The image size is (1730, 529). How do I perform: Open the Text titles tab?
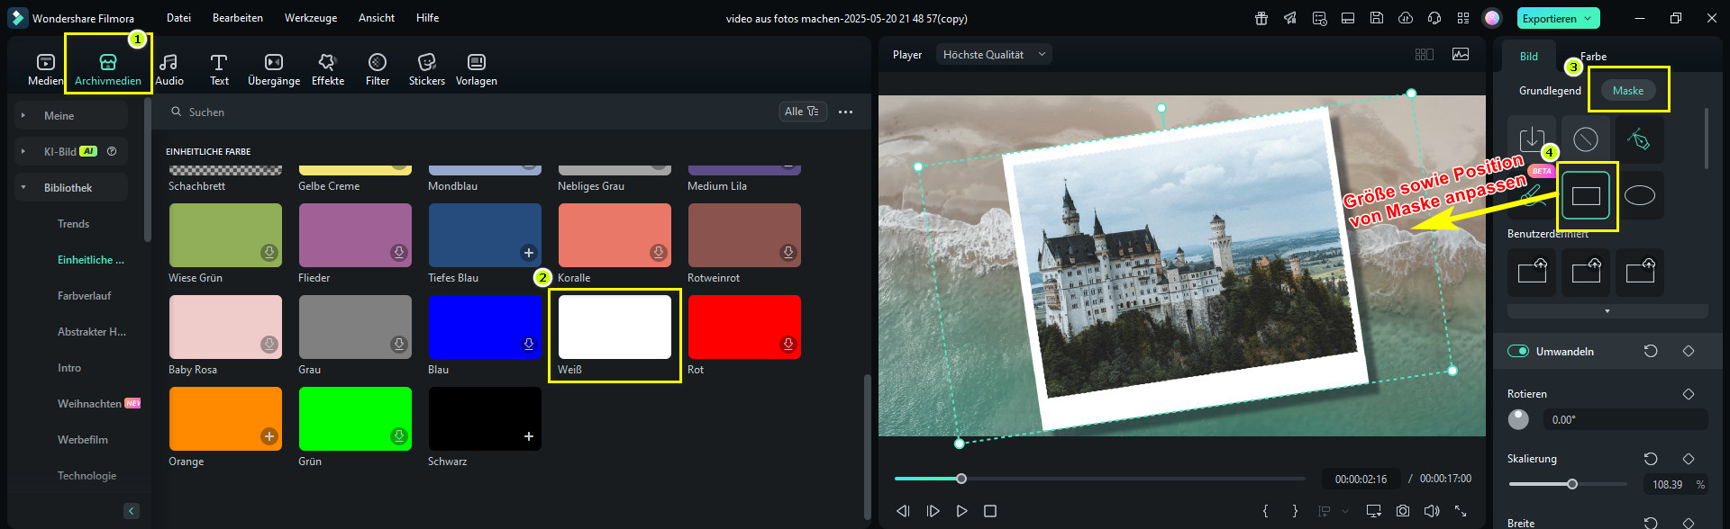(x=219, y=69)
